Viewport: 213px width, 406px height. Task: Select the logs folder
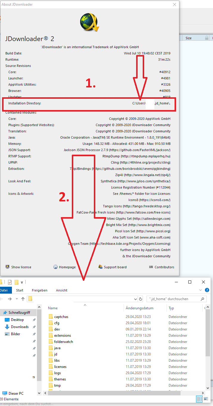[57, 373]
